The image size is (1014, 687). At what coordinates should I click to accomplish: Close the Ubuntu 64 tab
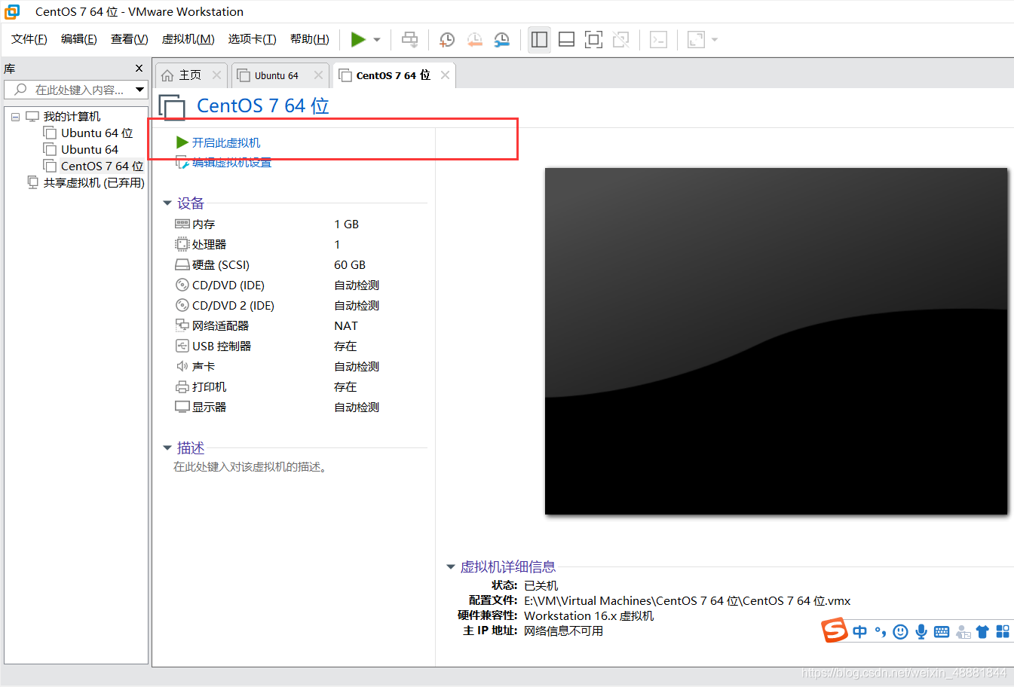pos(318,75)
